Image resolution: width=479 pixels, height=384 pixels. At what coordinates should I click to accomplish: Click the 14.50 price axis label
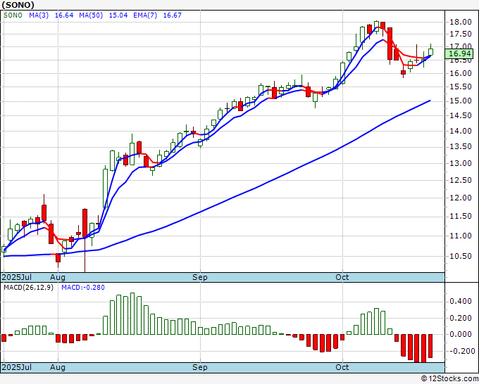[x=461, y=115]
